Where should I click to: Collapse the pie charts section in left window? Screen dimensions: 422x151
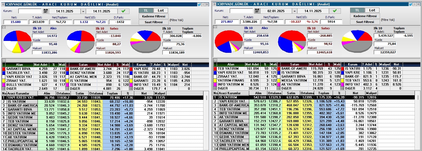coord(4,27)
